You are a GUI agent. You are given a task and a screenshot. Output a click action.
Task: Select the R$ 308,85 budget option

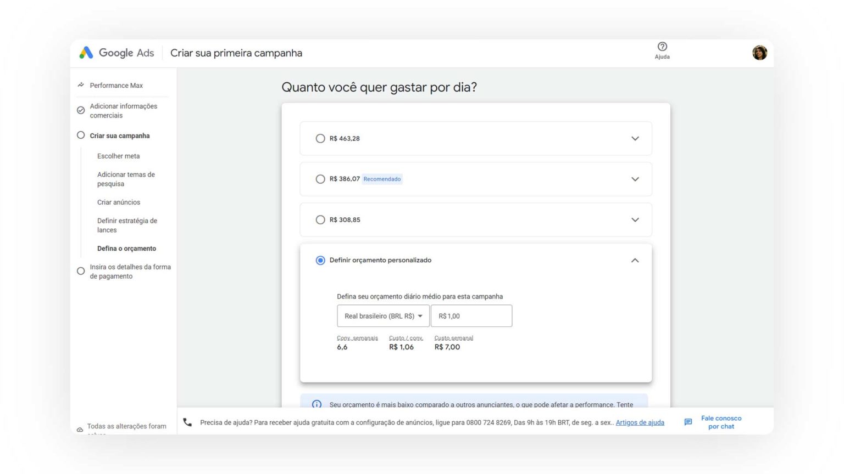[x=320, y=219]
